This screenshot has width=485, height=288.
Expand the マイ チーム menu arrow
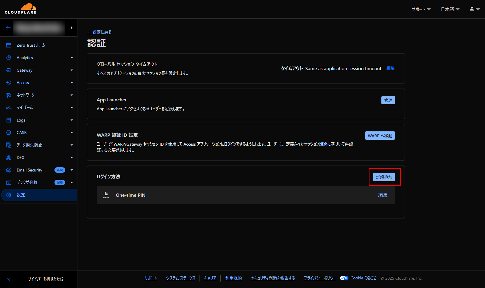(72, 108)
